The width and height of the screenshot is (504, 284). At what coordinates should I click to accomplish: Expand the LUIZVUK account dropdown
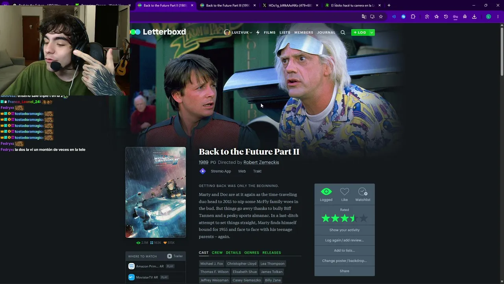251,33
